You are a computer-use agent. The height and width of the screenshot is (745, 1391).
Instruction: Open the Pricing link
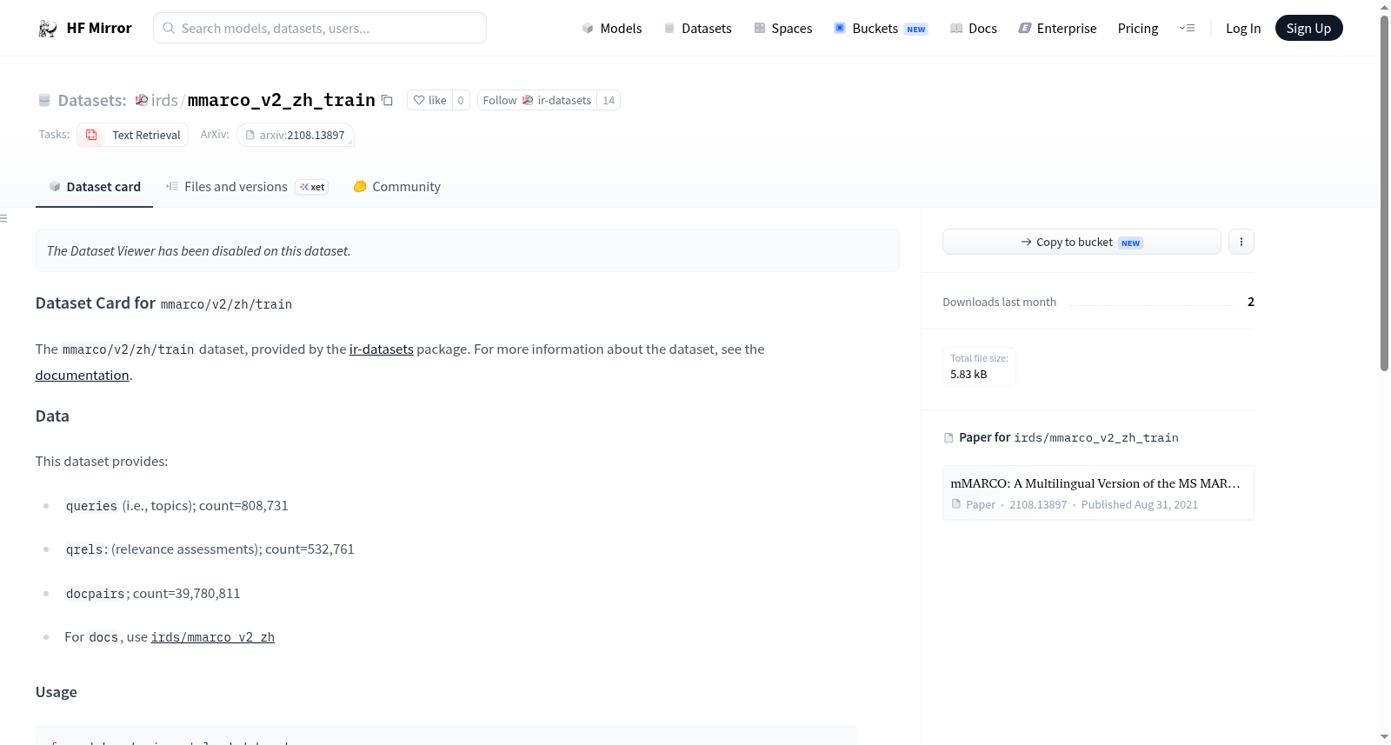pyautogui.click(x=1138, y=29)
